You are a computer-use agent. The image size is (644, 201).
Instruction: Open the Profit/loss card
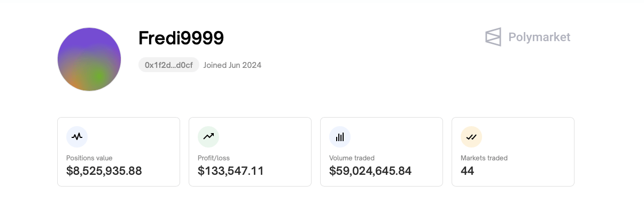(x=250, y=152)
